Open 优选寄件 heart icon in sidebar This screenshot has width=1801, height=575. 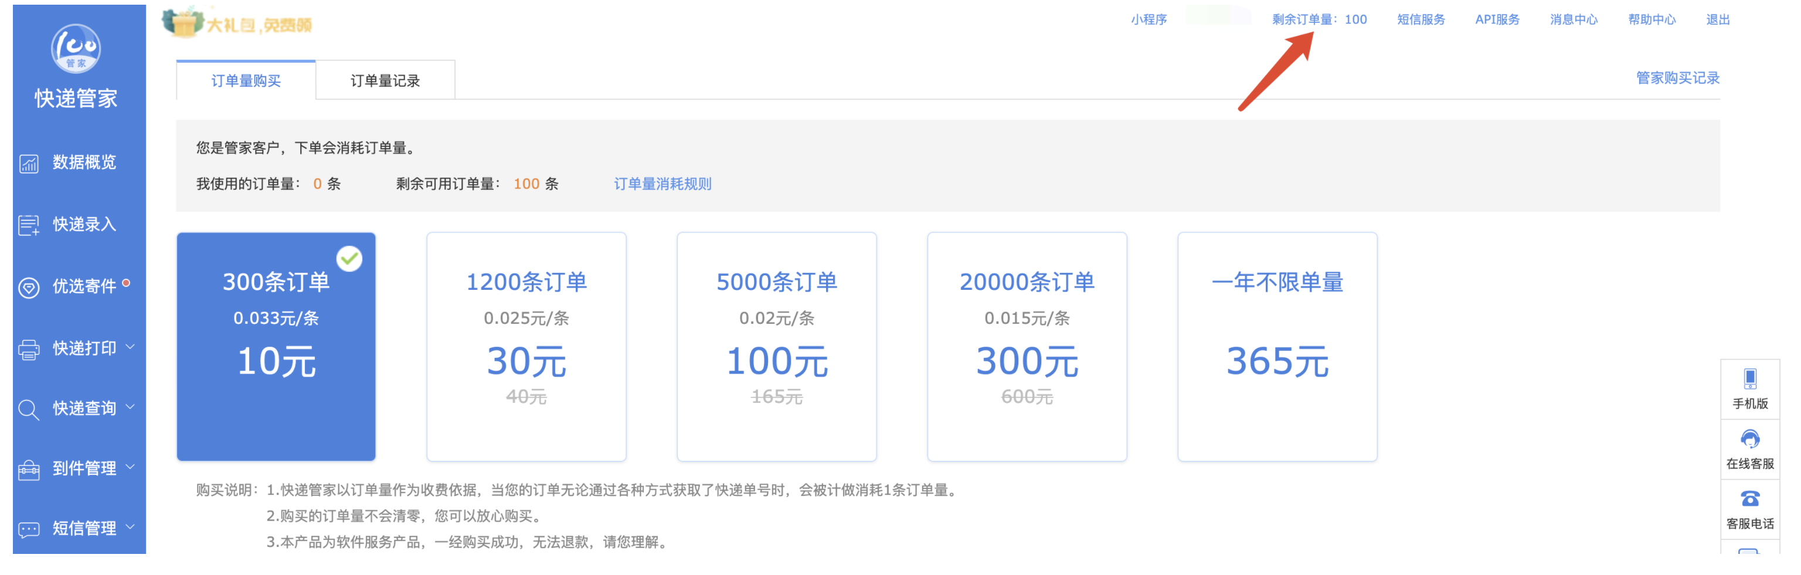coord(29,287)
